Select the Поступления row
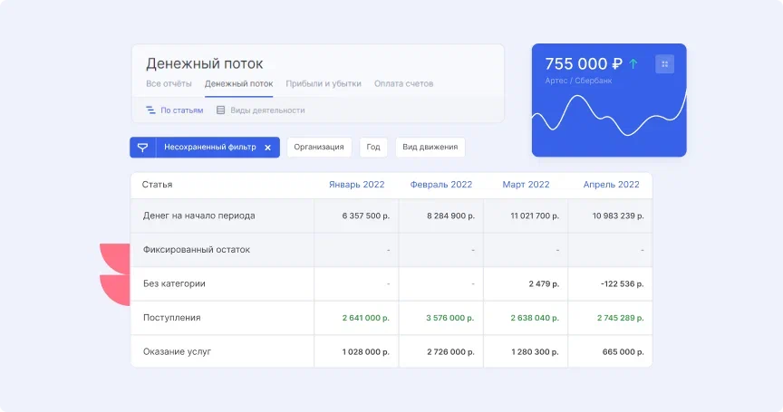 [172, 318]
